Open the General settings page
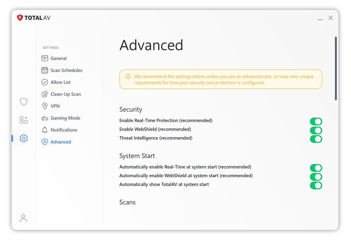The image size is (351, 243). (x=58, y=58)
